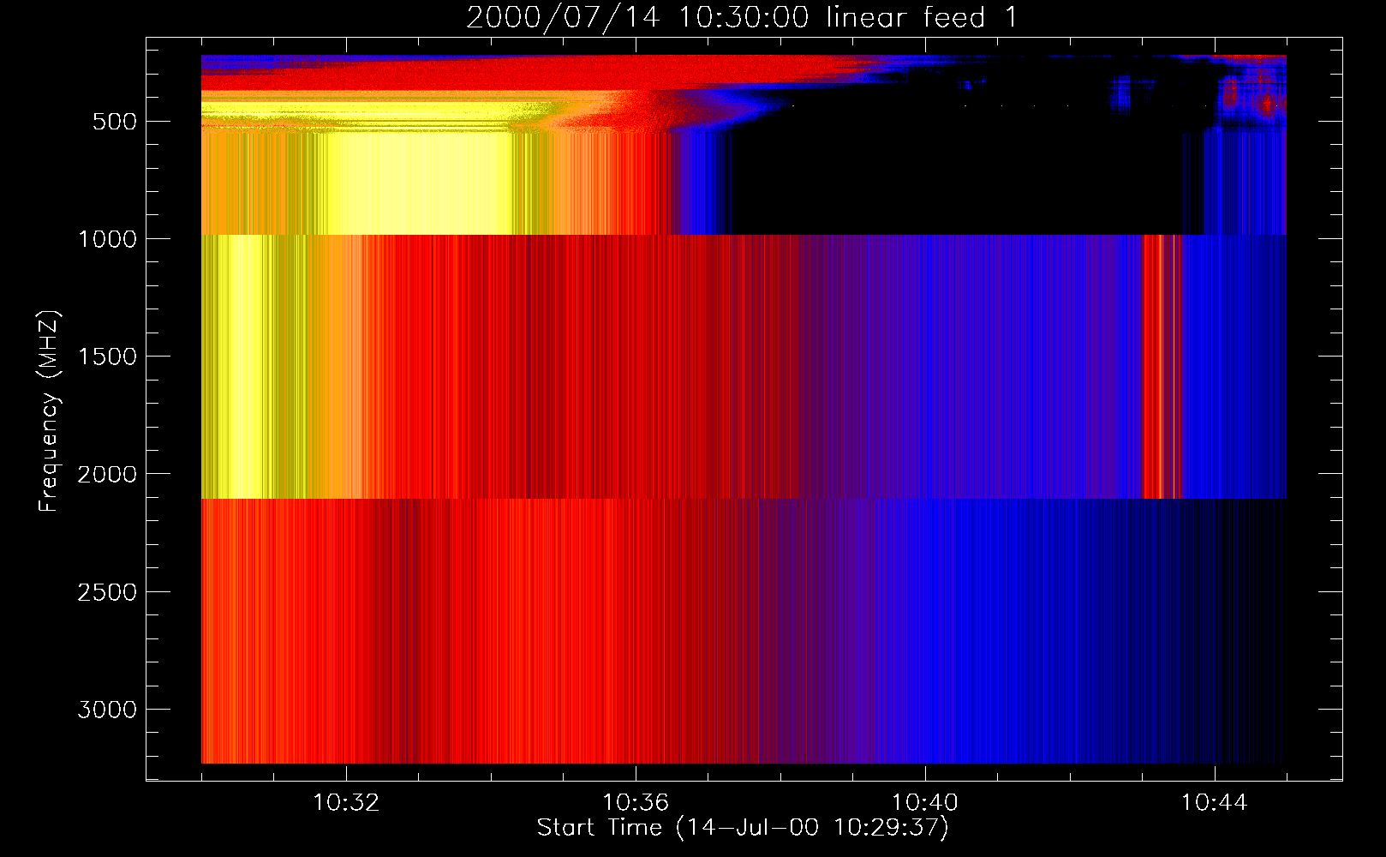1386x857 pixels.
Task: Click the narrow red burst stripe near 10:43
Action: (x=1161, y=366)
